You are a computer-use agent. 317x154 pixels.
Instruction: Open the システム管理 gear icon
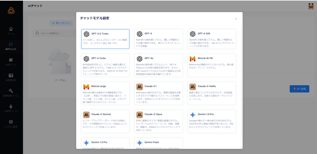point(11,122)
